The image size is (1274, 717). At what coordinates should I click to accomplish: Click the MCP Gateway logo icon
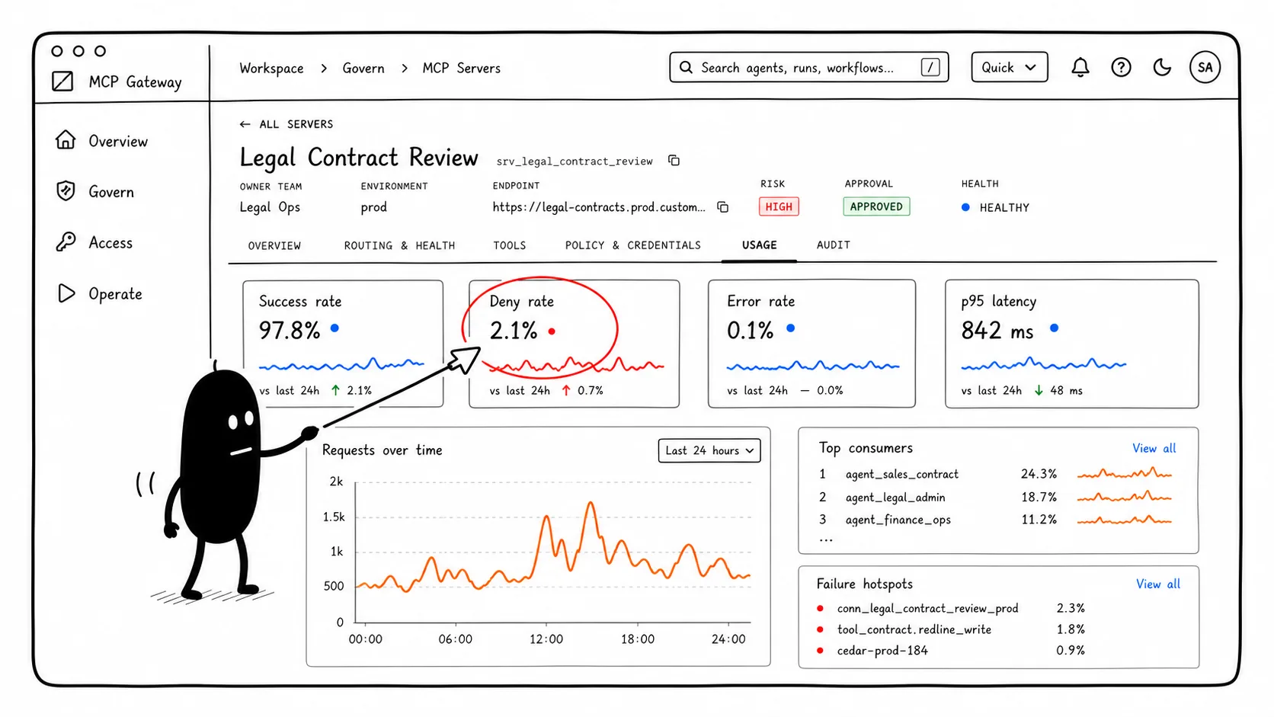pos(62,81)
